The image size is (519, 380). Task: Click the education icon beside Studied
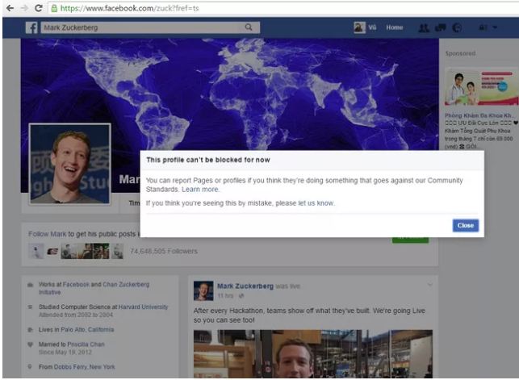click(x=30, y=307)
